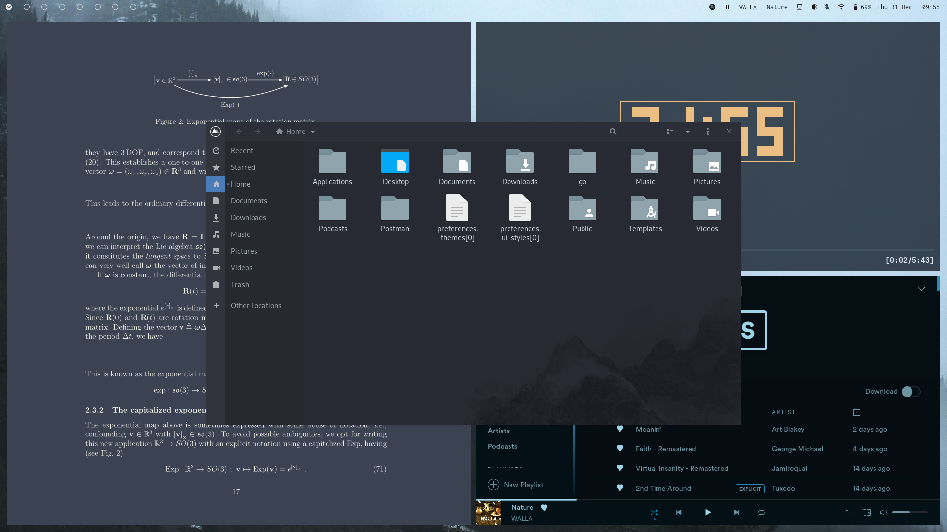
Task: Play the current track Nature
Action: click(x=708, y=512)
